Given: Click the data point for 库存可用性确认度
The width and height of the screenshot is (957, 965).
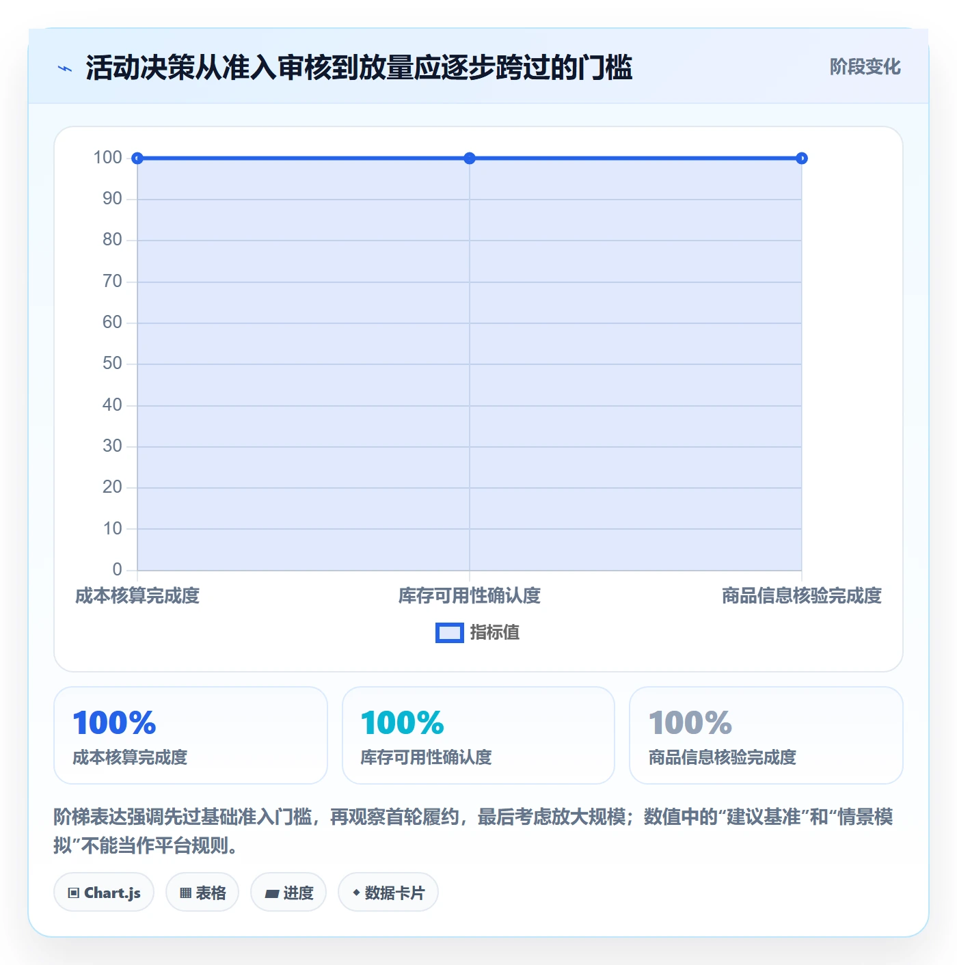Looking at the screenshot, I should click(470, 159).
